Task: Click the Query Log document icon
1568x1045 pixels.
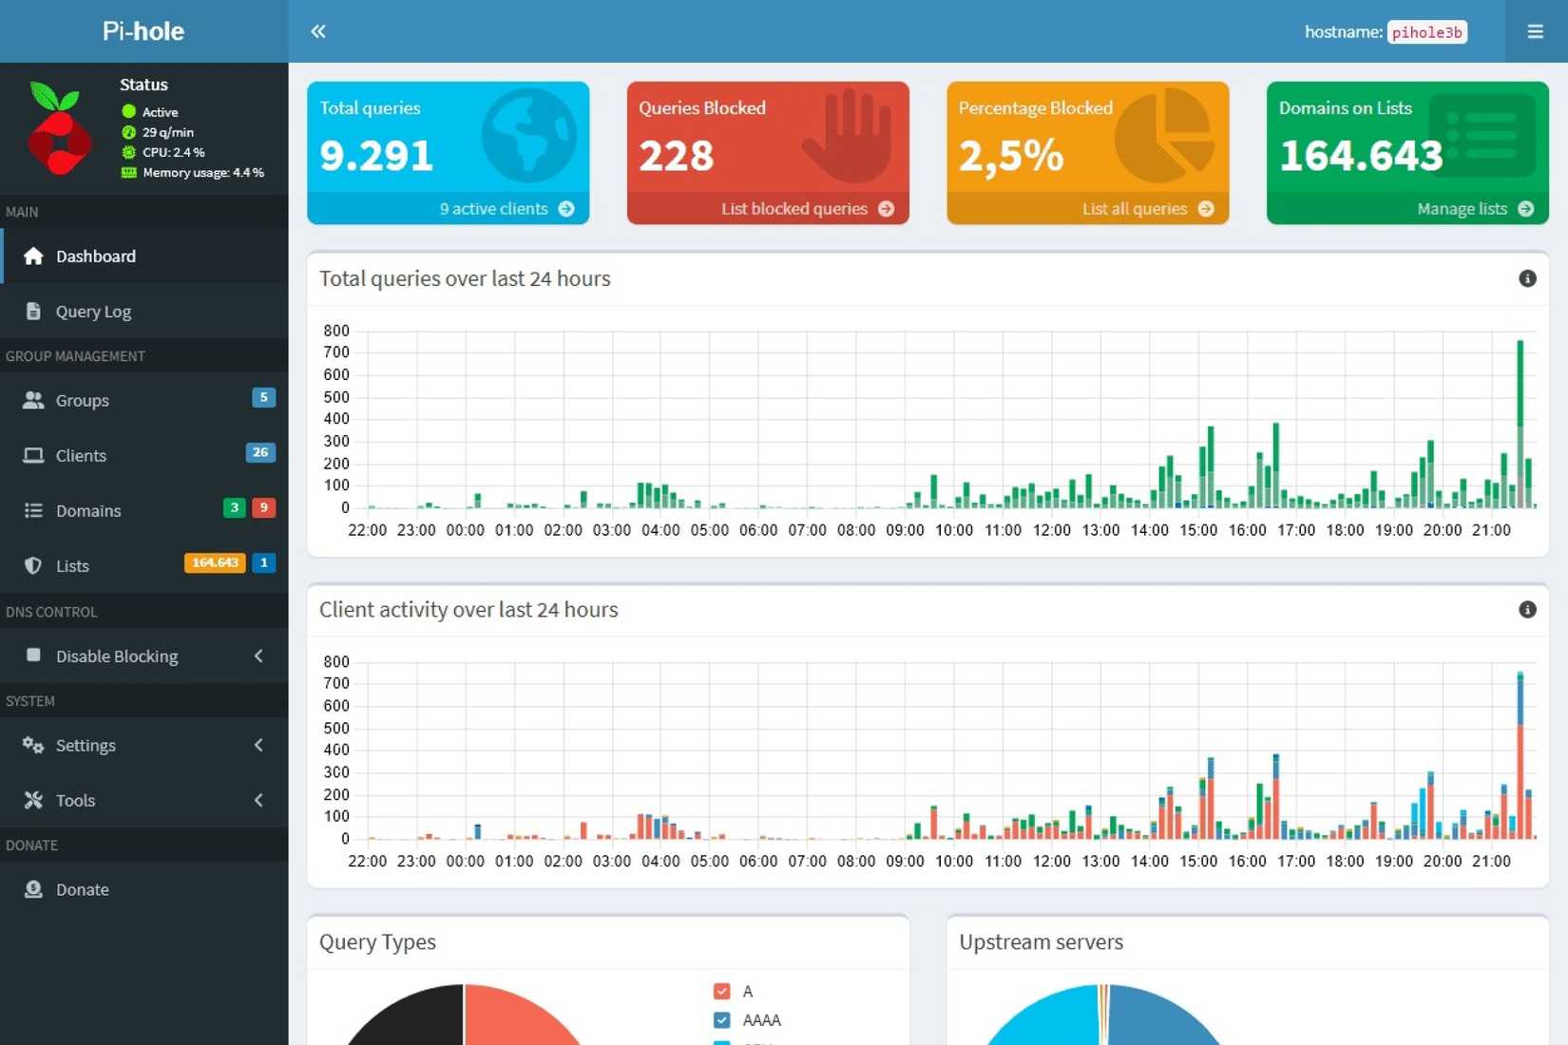Action: [33, 311]
